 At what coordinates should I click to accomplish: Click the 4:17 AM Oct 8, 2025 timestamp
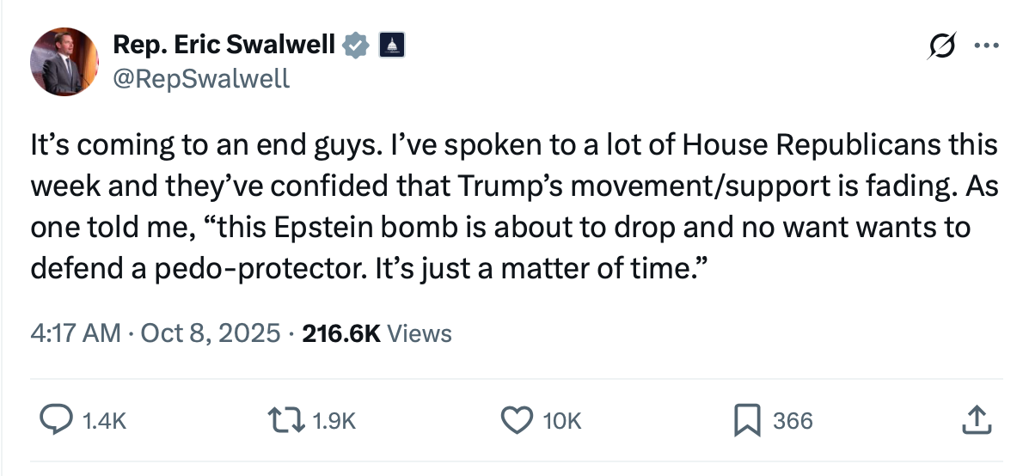156,333
